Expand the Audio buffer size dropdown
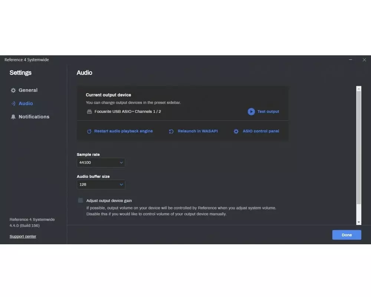 pos(101,185)
